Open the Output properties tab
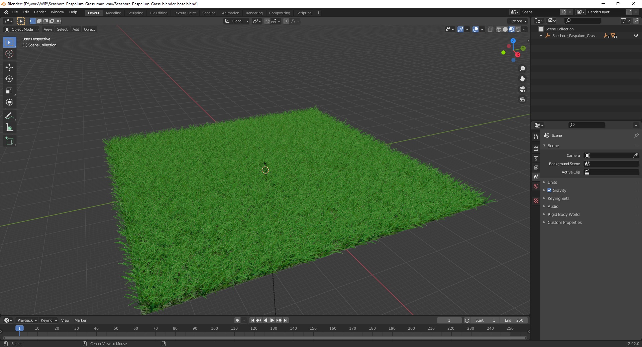The width and height of the screenshot is (642, 347). 536,158
